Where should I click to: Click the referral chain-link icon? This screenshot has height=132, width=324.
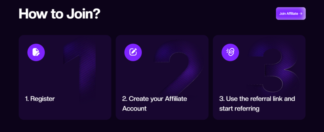pos(230,52)
